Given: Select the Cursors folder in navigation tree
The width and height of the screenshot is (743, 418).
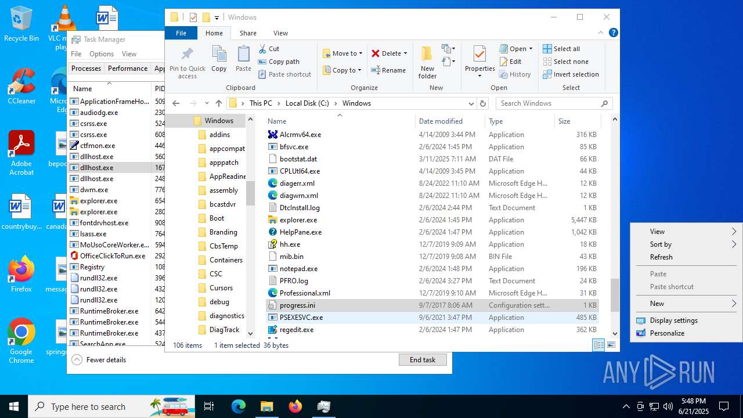Looking at the screenshot, I should point(221,288).
